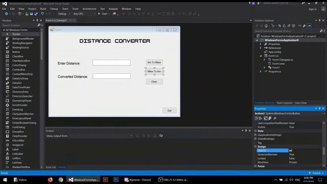The width and height of the screenshot is (327, 184).
Task: Click Show All Files icon in Solution Explorer
Action: pyautogui.click(x=293, y=26)
